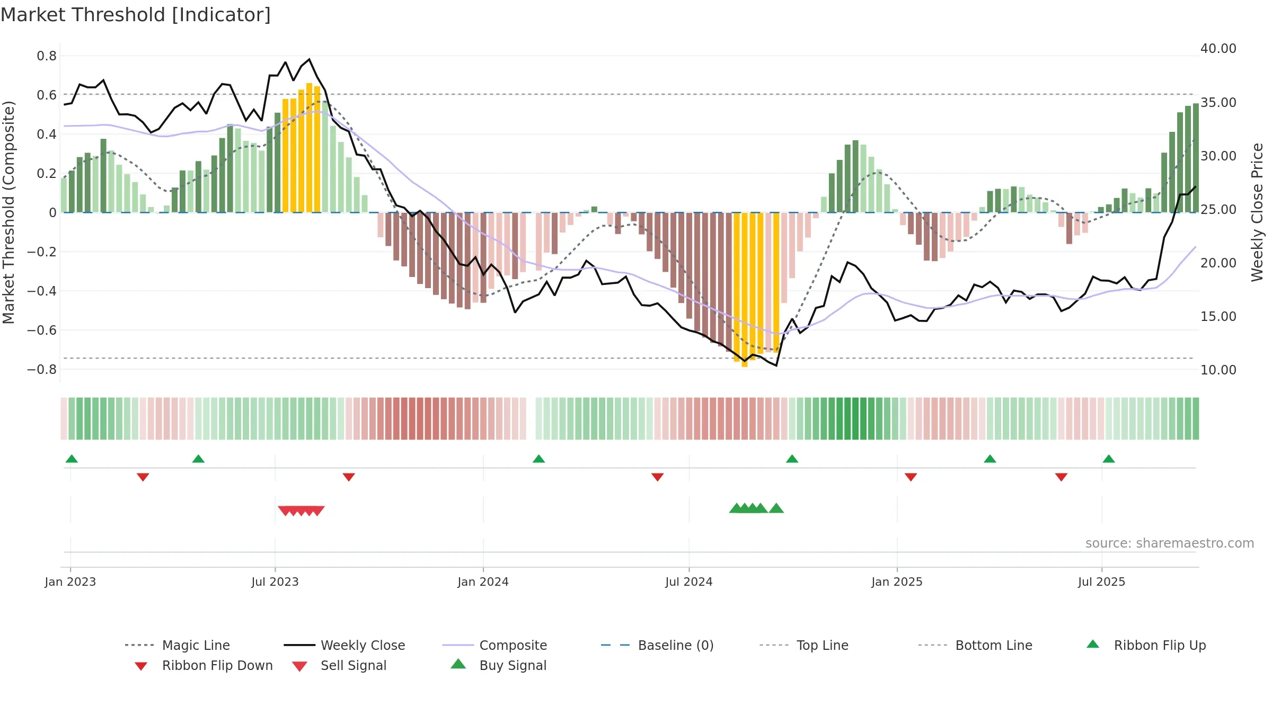Click the darkest red ribbon segment near November 2023
Screen dimensions: 1272x715
(420, 418)
